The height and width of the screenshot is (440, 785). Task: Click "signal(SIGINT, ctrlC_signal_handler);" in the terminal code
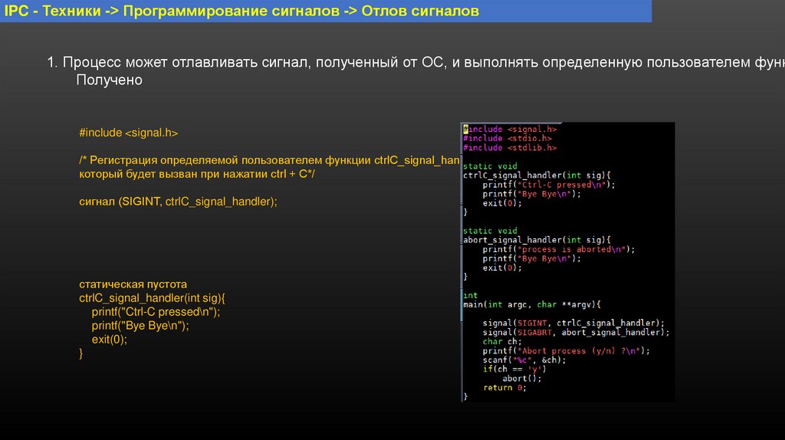[573, 323]
